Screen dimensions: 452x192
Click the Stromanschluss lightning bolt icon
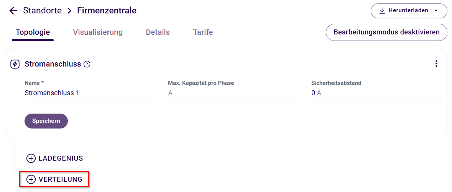pos(15,64)
